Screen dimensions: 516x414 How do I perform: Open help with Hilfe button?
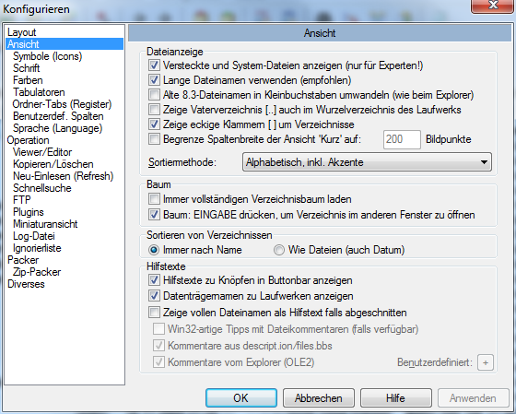pyautogui.click(x=396, y=397)
